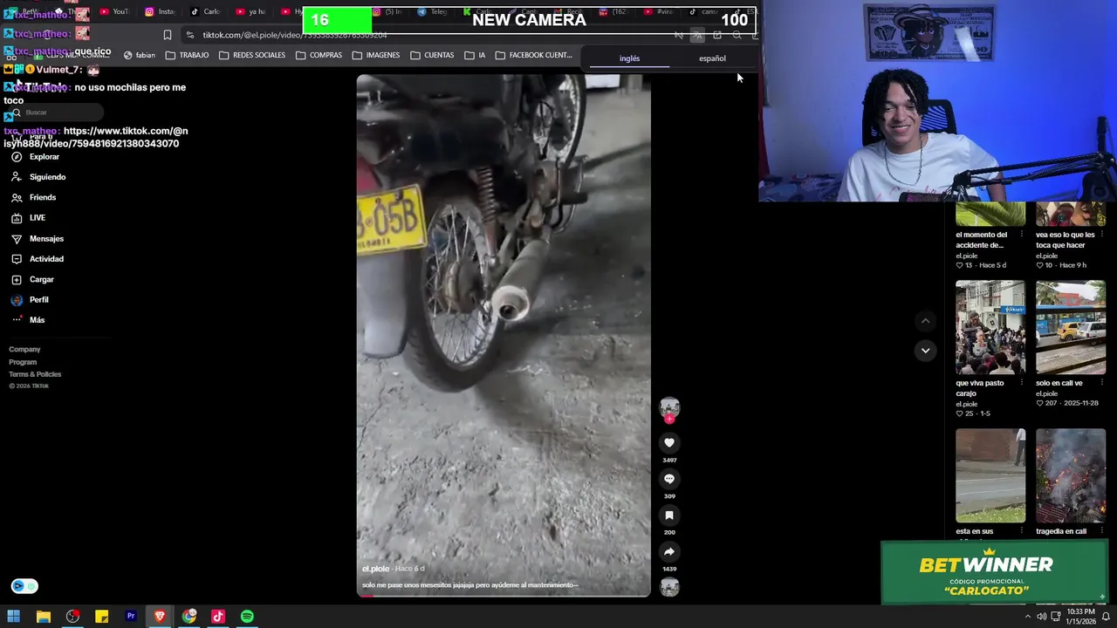Open Cargar upload in TikTok sidebar
Viewport: 1117px width, 628px height.
[32, 279]
